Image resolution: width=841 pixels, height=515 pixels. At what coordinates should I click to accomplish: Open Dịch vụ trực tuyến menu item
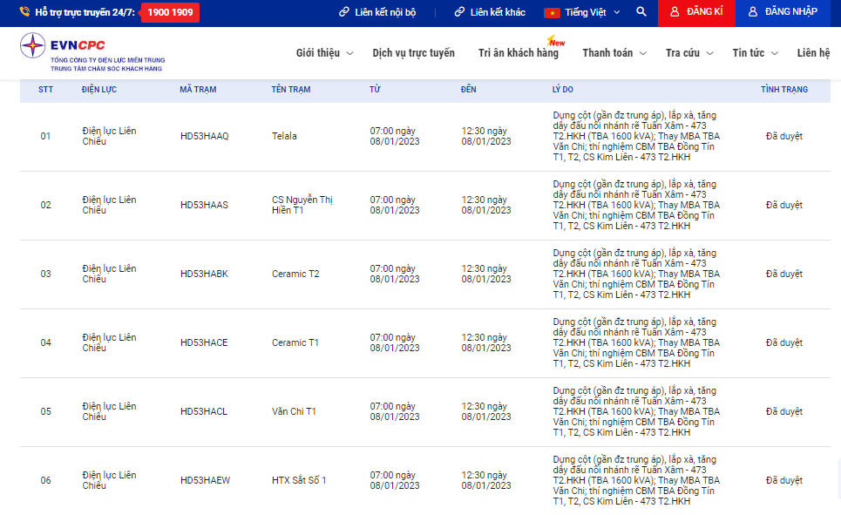(x=413, y=53)
